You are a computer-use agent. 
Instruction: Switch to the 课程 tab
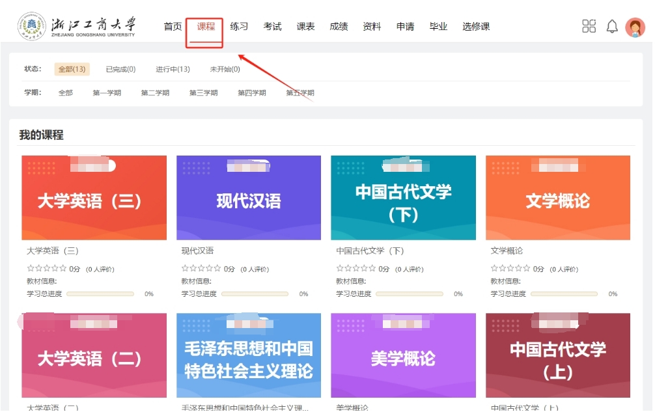click(x=206, y=27)
